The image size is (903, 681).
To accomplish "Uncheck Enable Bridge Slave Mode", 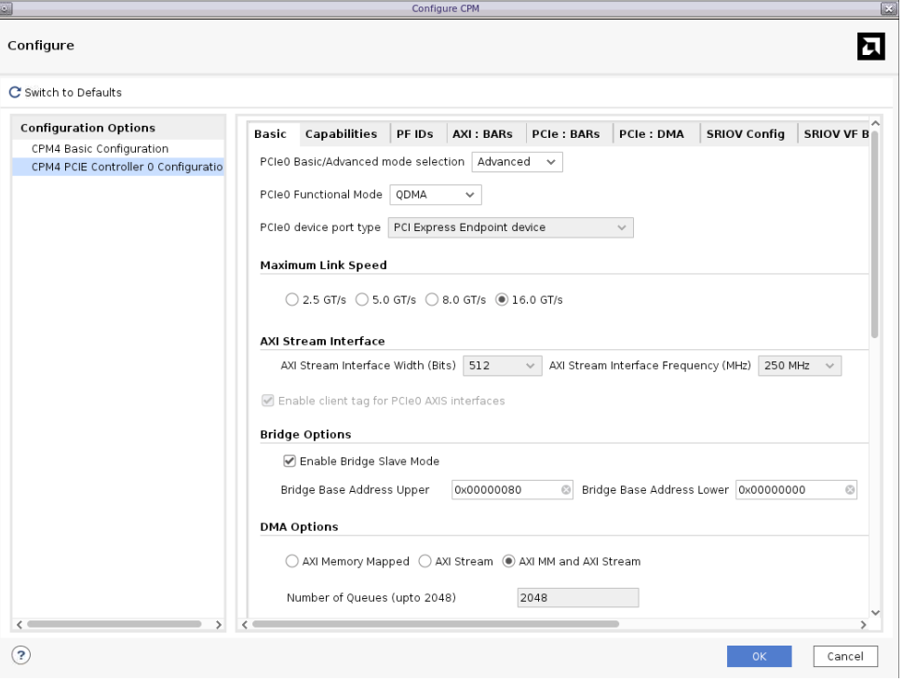I will 290,460.
